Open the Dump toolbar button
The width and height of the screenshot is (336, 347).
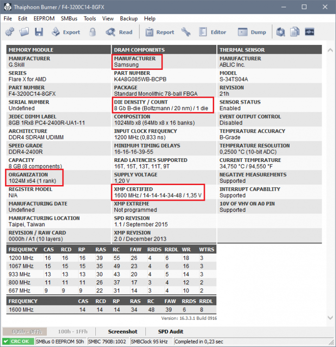tap(252, 32)
